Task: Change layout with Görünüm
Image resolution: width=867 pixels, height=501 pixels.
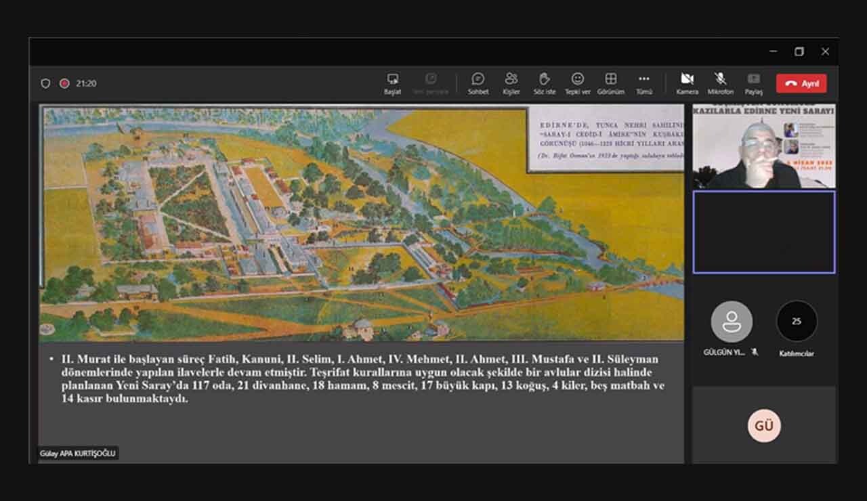Action: point(610,83)
